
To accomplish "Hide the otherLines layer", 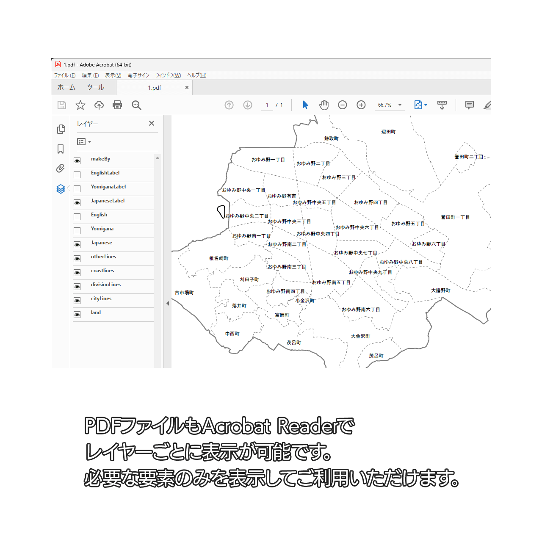I will (77, 259).
